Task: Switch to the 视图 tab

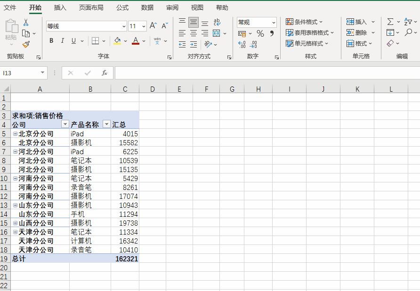Action: click(197, 8)
